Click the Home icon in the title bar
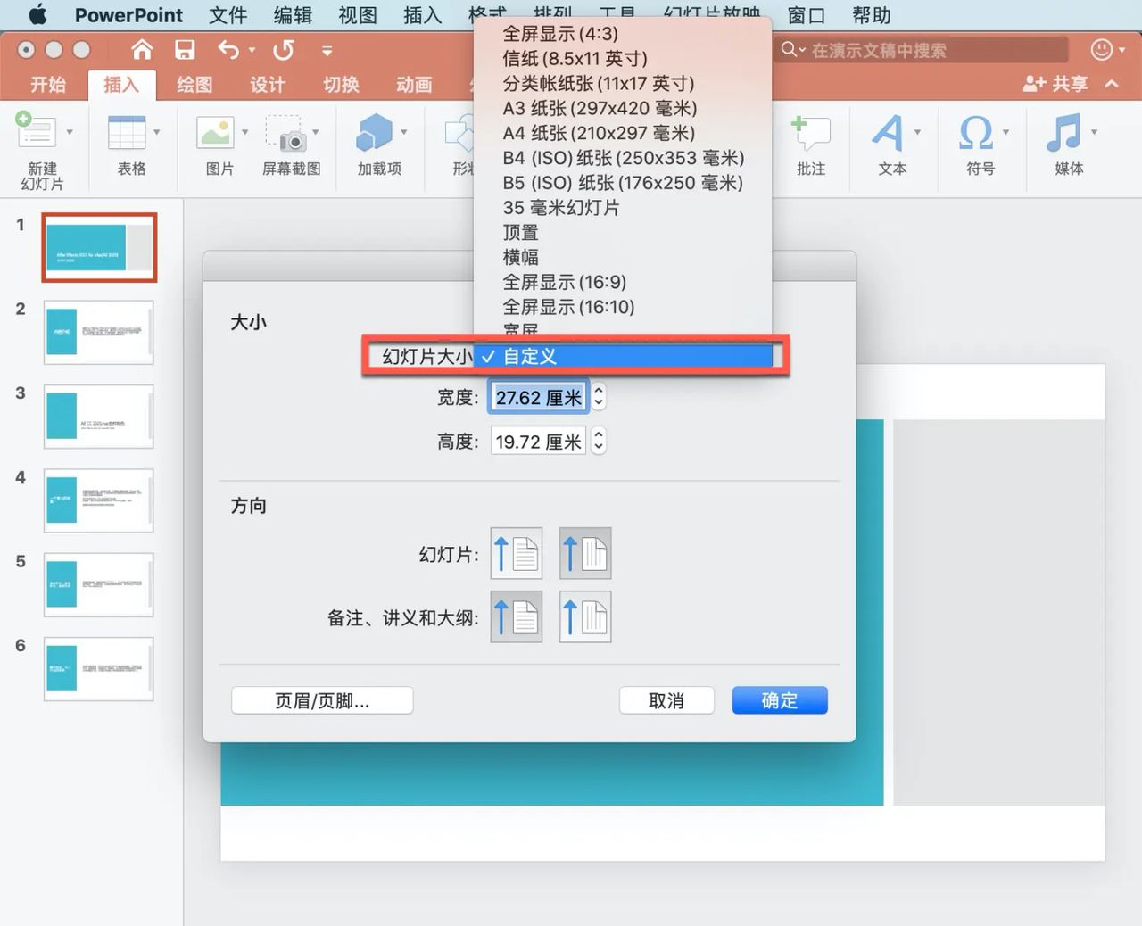1142x926 pixels. tap(142, 50)
